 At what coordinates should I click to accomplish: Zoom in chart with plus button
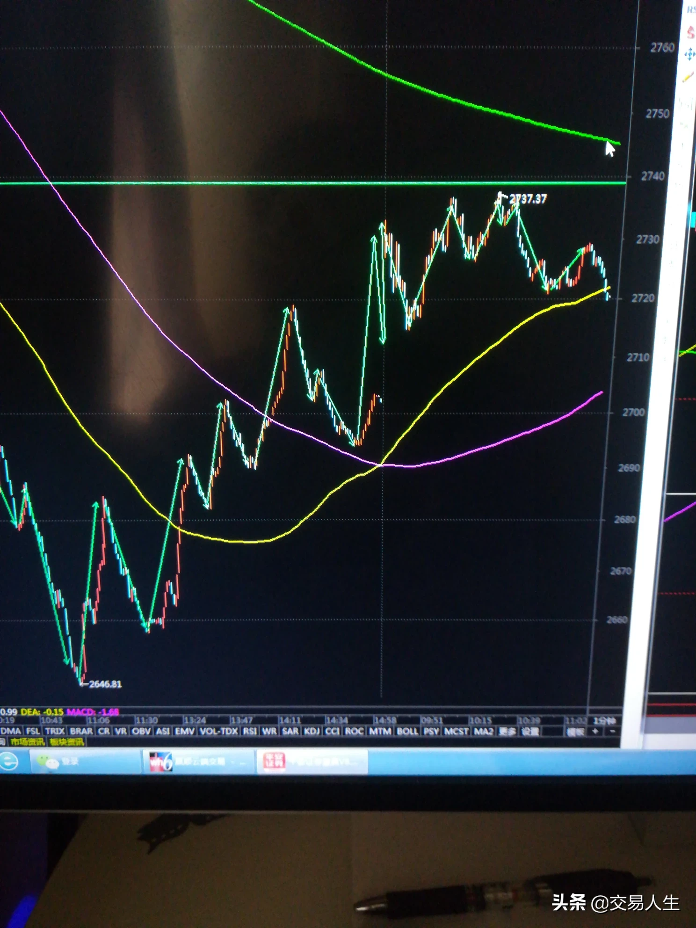point(595,731)
